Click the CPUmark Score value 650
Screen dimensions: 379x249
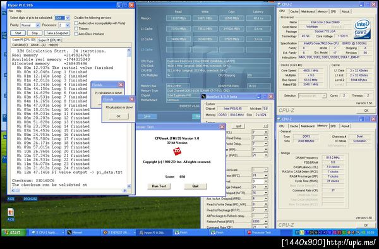click(x=183, y=177)
